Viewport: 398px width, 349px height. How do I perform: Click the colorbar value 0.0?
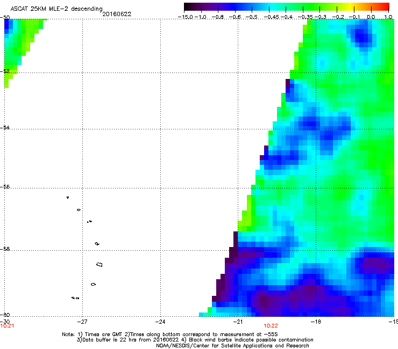pos(371,17)
